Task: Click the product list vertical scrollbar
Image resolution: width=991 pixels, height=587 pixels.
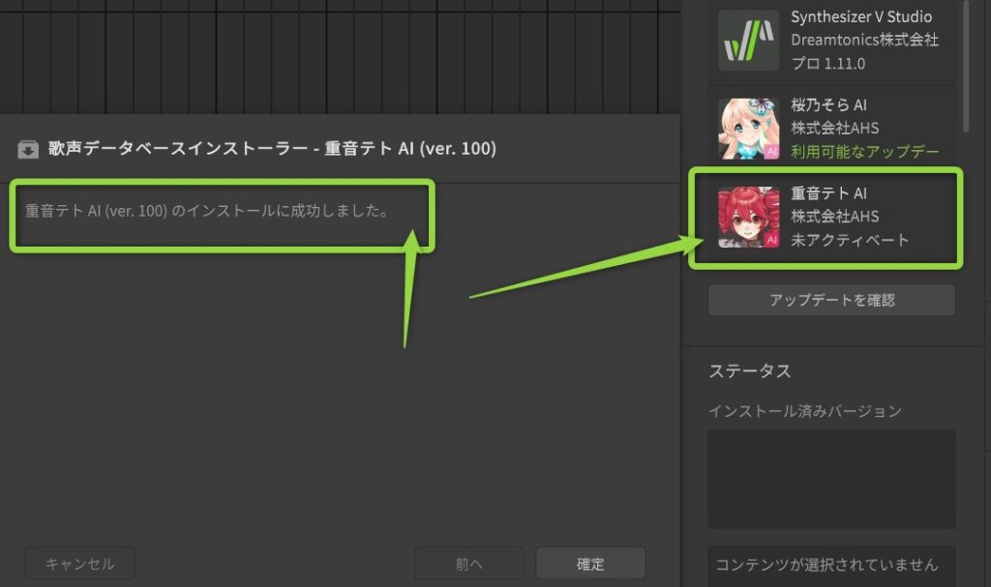Action: tap(965, 67)
